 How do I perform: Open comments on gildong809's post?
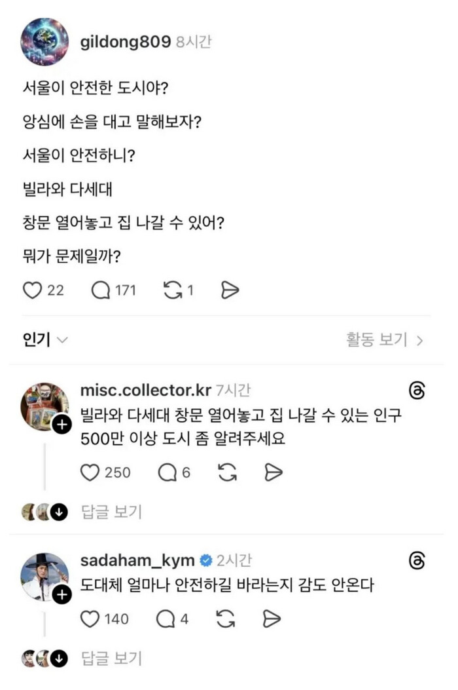click(101, 290)
